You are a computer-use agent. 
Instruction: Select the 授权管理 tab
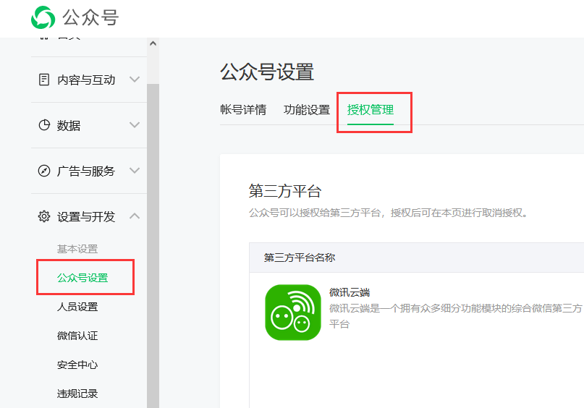pos(371,110)
